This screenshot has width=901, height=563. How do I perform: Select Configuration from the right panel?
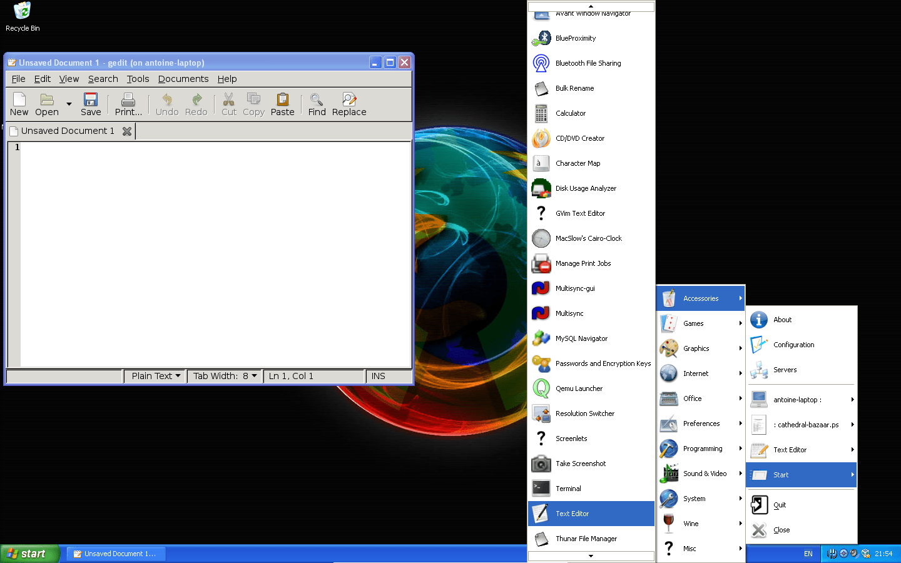[x=793, y=345]
